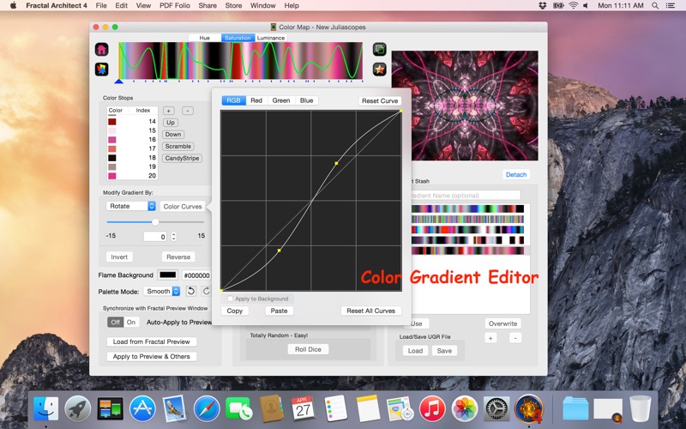Screen dimensions: 686x429
Task: Open the Store menu
Action: (x=233, y=6)
